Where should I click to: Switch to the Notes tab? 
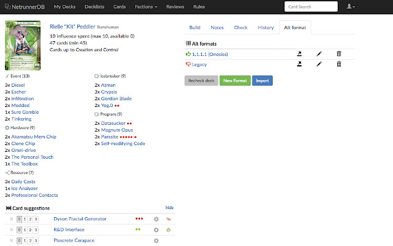click(x=217, y=28)
